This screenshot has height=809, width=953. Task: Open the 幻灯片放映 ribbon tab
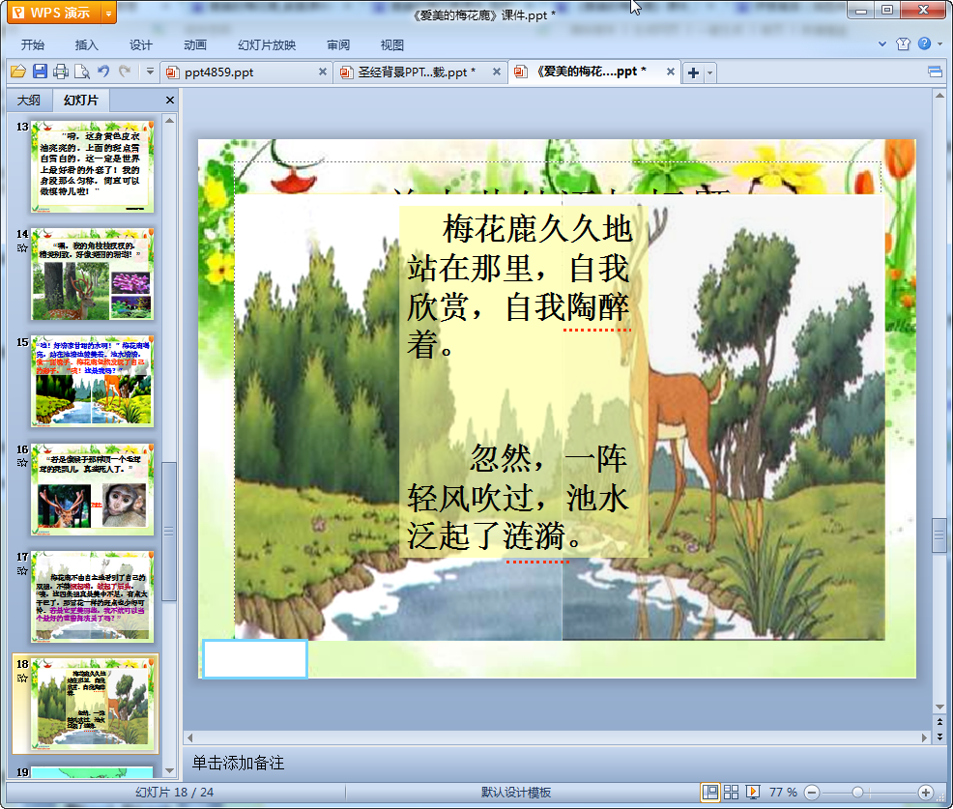click(267, 45)
